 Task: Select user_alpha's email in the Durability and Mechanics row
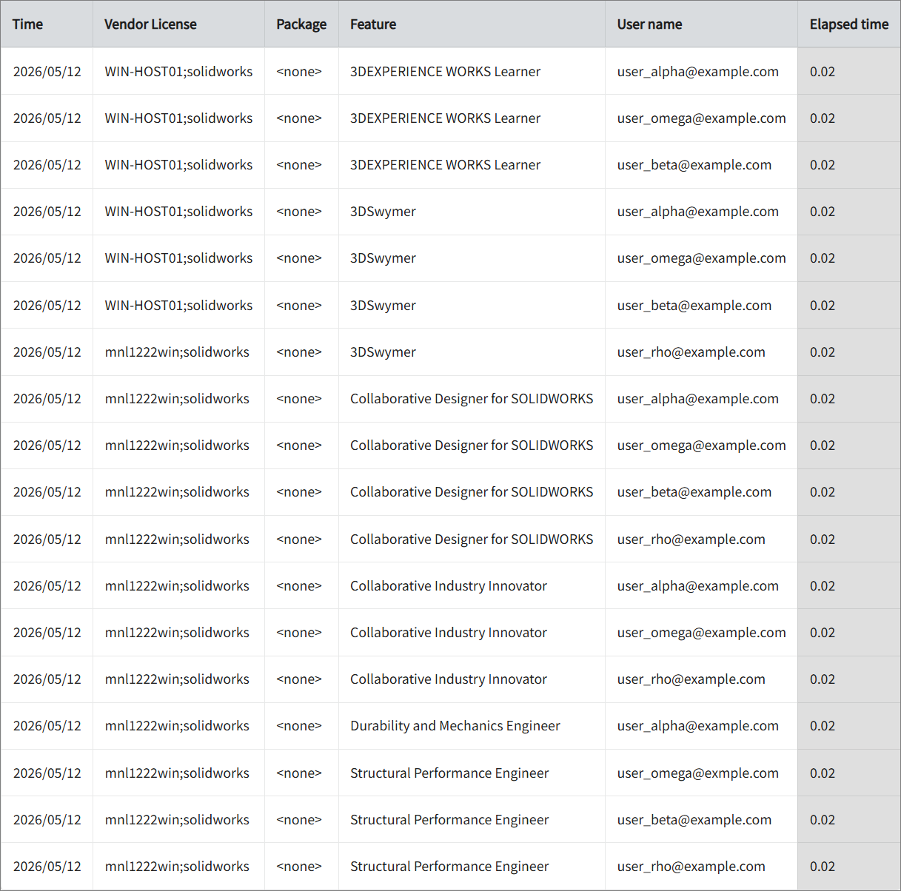(x=698, y=726)
